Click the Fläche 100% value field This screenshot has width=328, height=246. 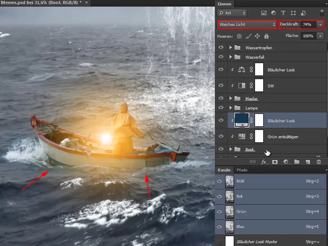(309, 36)
